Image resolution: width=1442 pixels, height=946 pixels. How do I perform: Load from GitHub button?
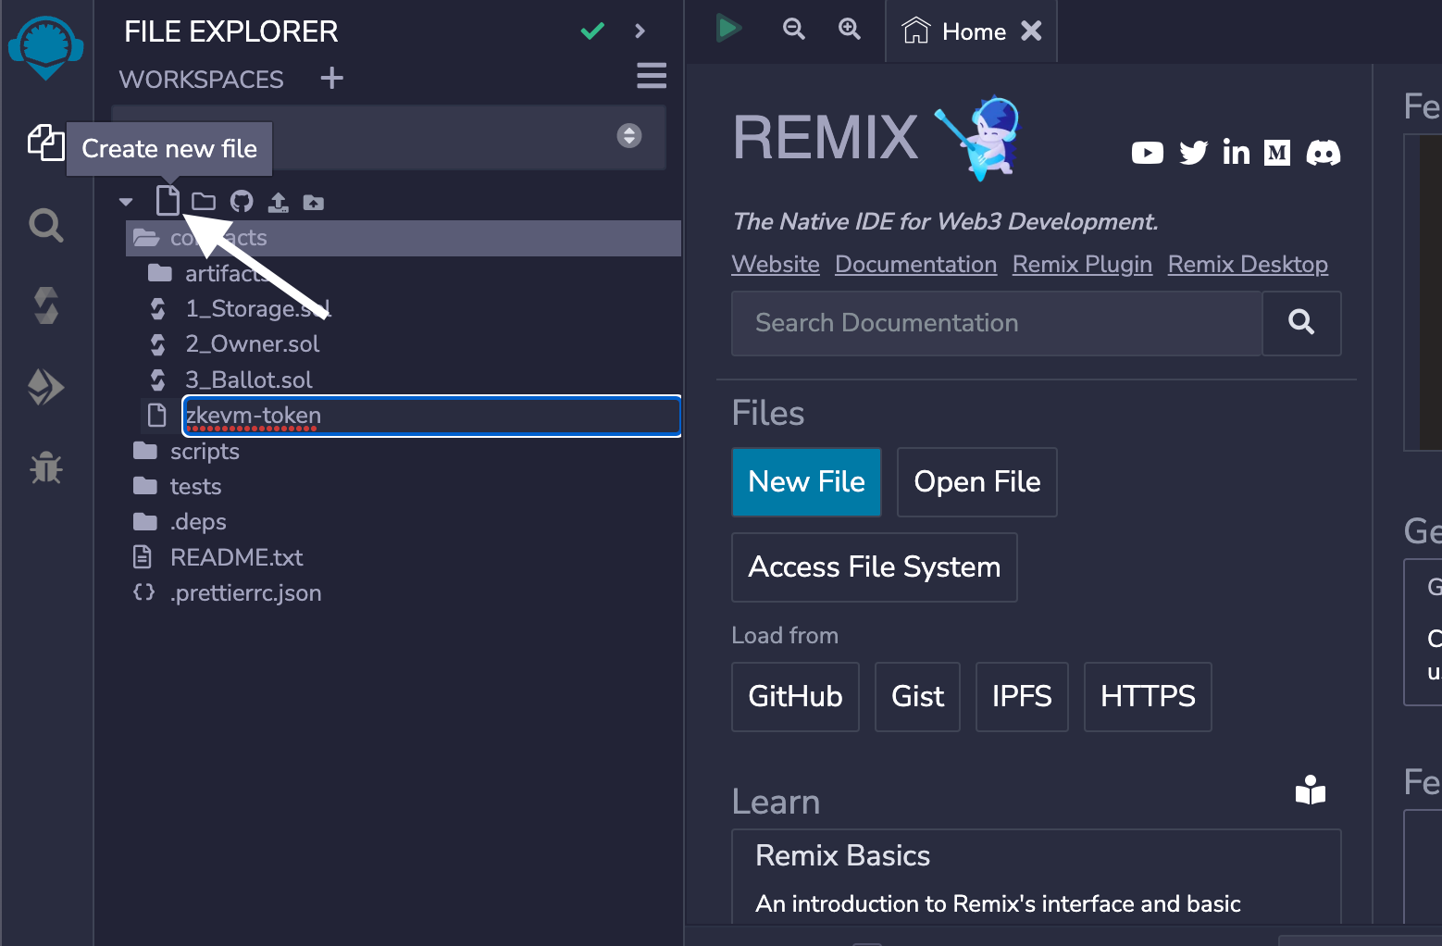click(x=795, y=697)
